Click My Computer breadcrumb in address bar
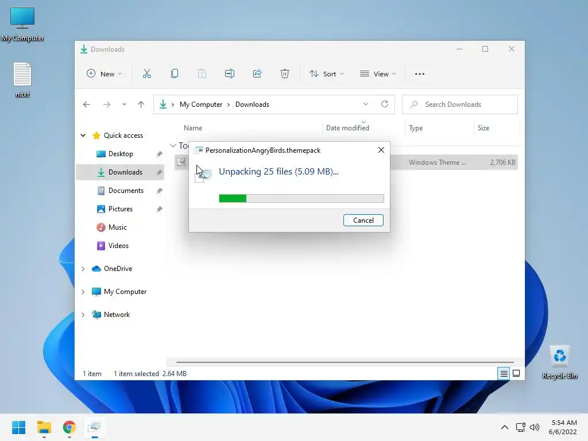This screenshot has width=588, height=441. pos(201,105)
